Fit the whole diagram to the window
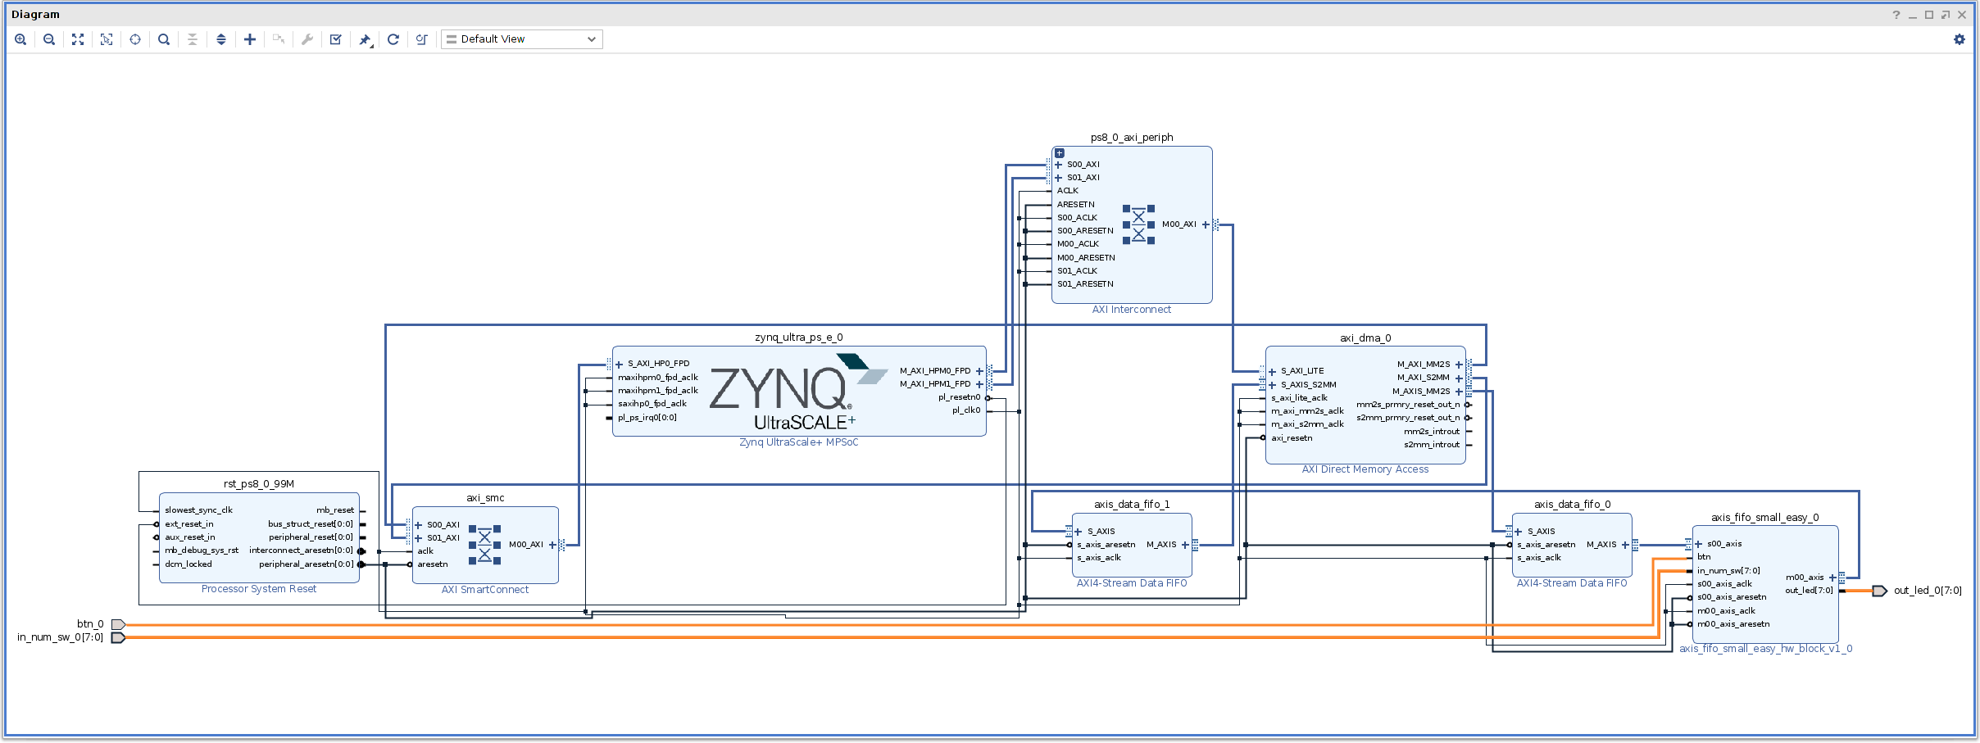 coord(78,39)
